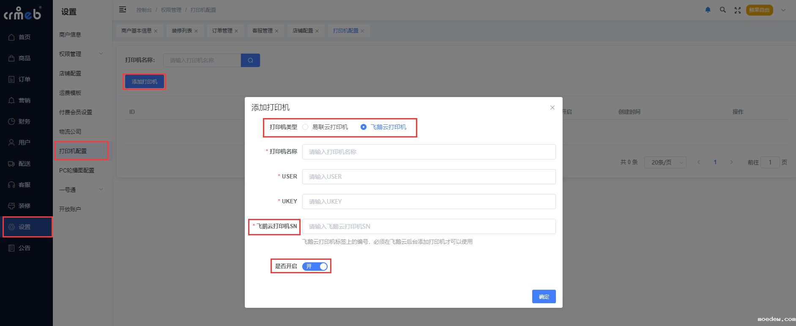Expand the 权限管理 submenu
Viewport: 796px width, 326px height.
[x=81, y=54]
